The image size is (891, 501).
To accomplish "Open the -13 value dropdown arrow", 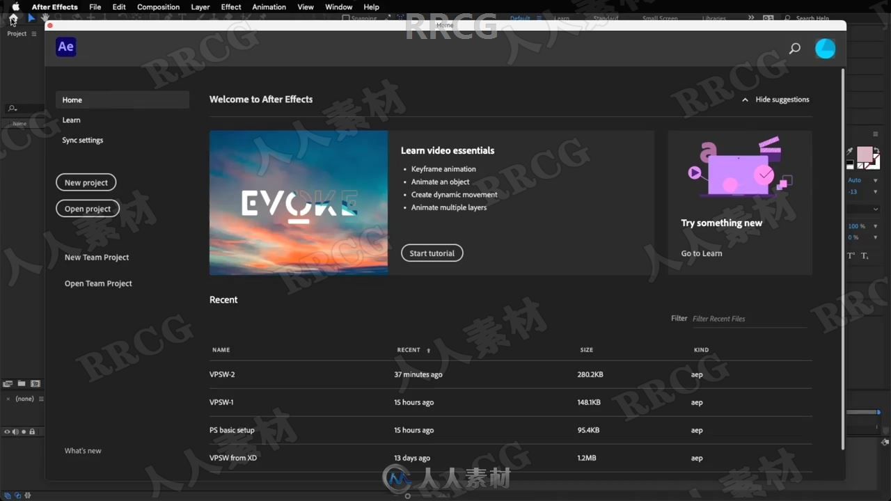I will coord(875,192).
